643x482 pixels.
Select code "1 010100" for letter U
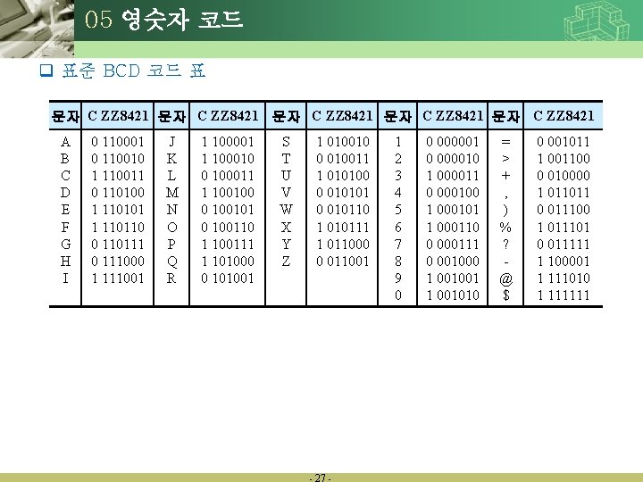[343, 176]
